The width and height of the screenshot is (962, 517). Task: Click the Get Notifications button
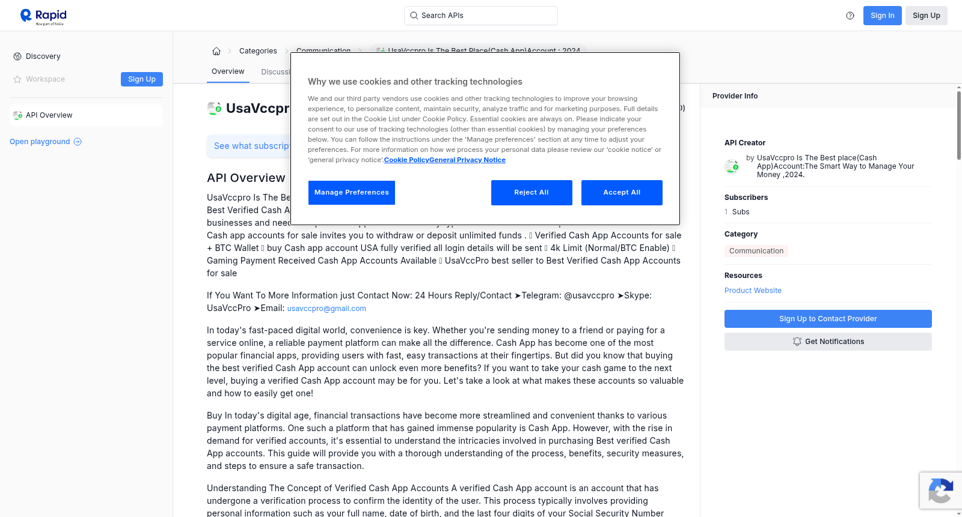pos(828,342)
